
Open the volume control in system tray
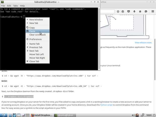[133, 115]
